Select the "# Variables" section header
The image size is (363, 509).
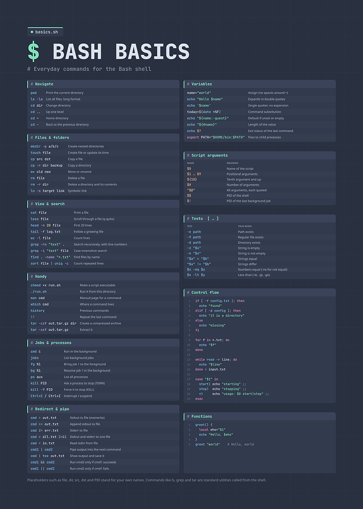[260, 84]
